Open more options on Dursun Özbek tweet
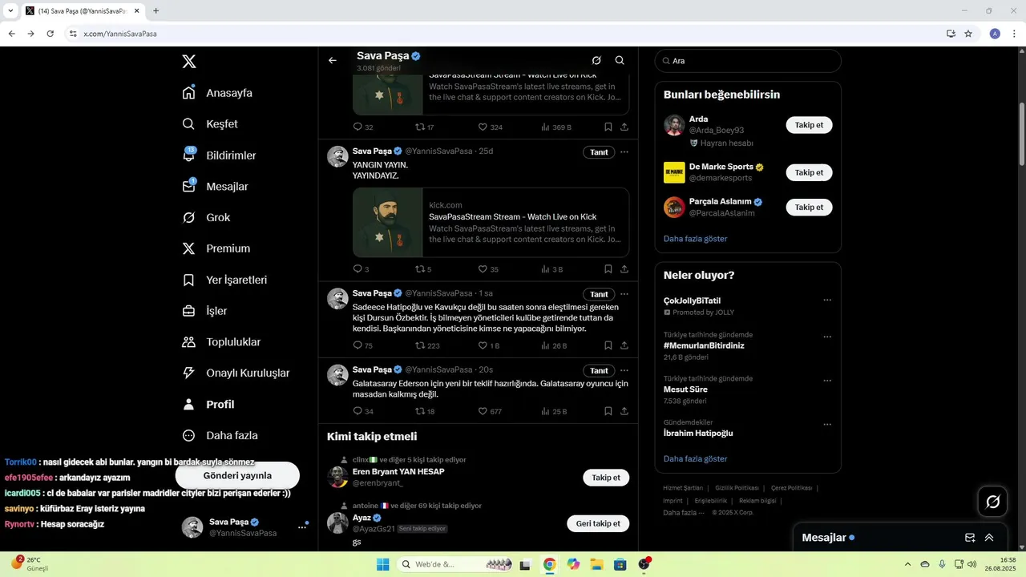1026x577 pixels. (624, 294)
